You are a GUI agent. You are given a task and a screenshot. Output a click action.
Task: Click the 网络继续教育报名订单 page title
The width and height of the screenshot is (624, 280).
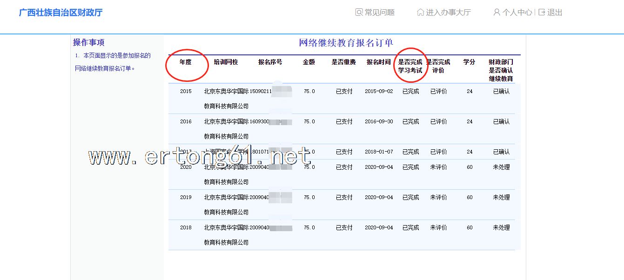tap(346, 43)
